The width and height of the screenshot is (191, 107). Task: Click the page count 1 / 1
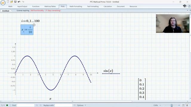click(3, 105)
